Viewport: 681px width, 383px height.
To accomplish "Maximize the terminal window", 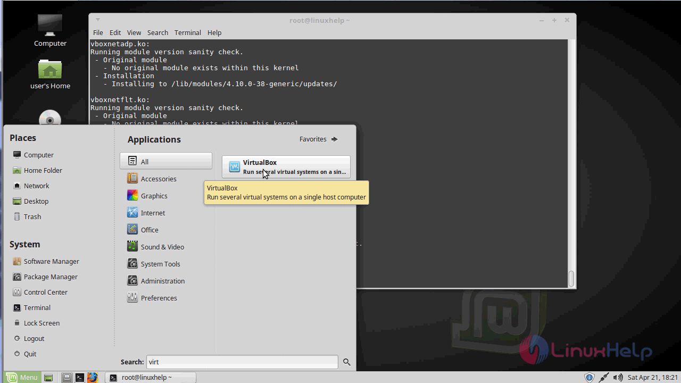I will 554,20.
